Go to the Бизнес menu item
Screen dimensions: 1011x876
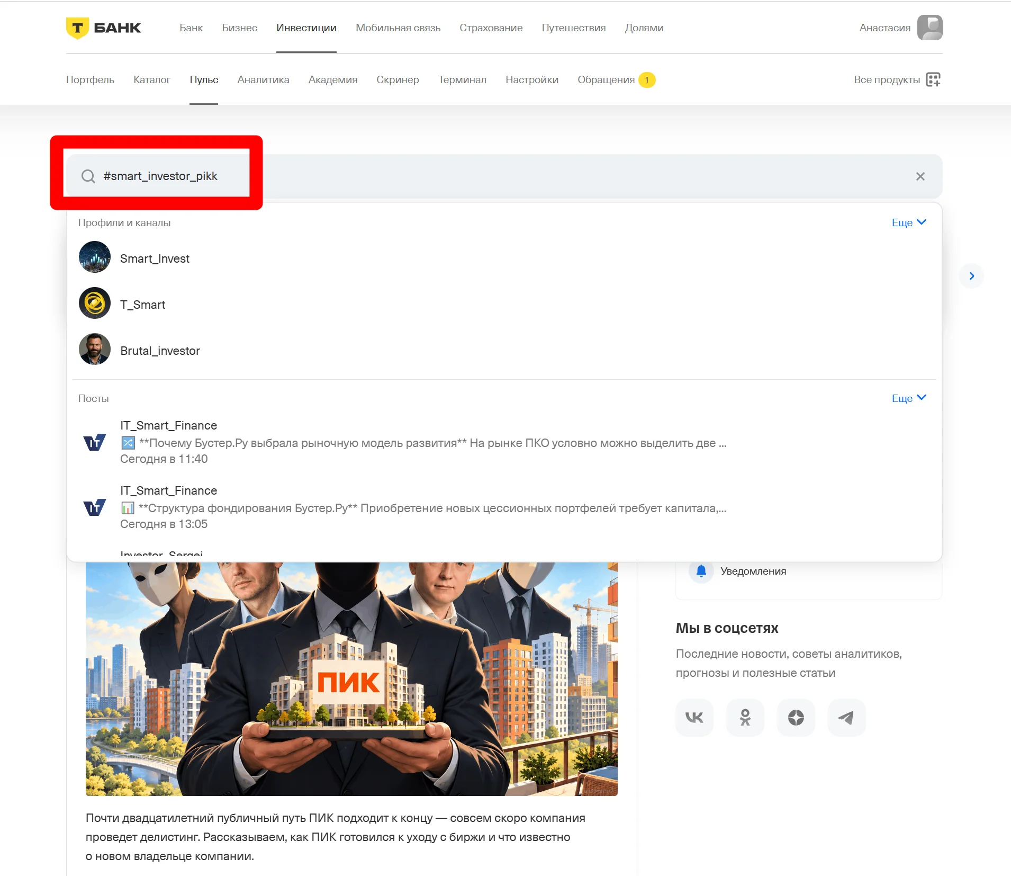pos(240,28)
